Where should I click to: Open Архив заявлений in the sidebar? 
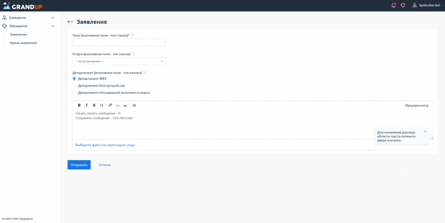tap(23, 43)
